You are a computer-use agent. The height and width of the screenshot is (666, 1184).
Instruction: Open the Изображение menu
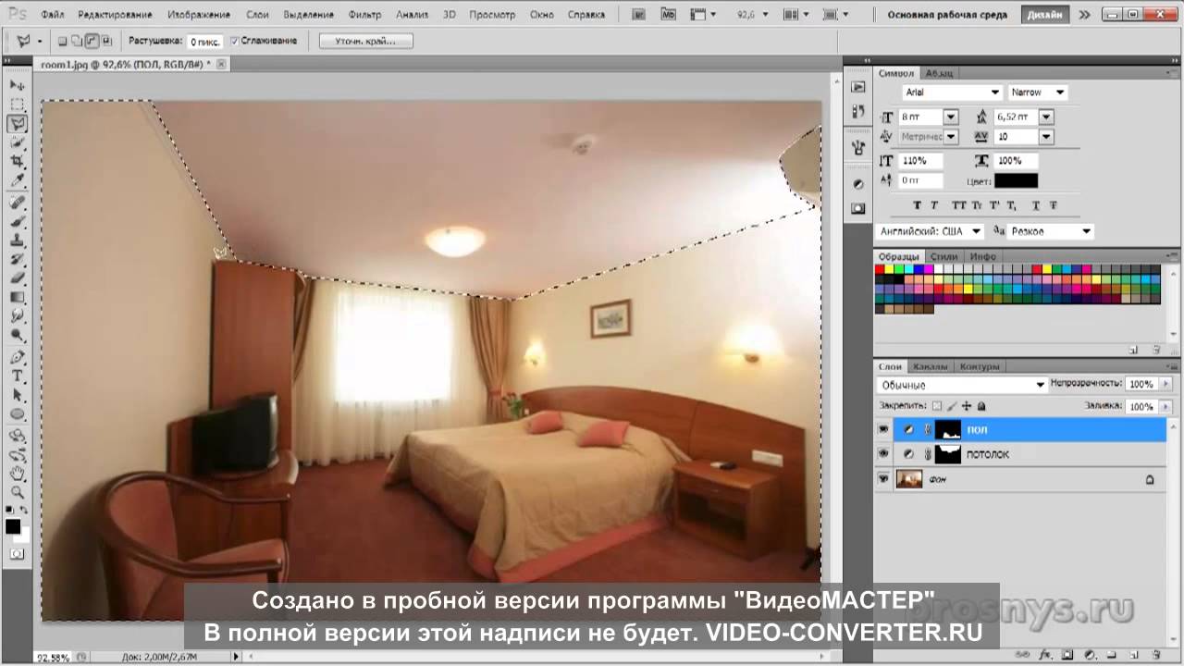[x=200, y=15]
